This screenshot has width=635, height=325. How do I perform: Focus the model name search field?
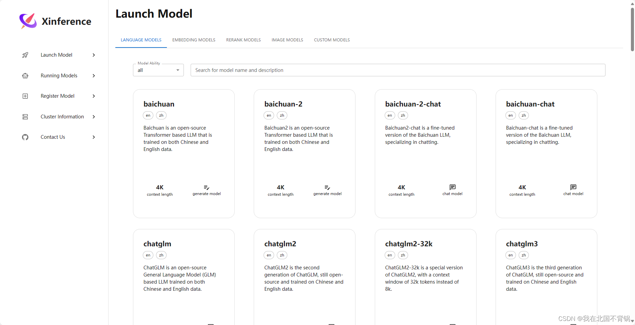(398, 70)
